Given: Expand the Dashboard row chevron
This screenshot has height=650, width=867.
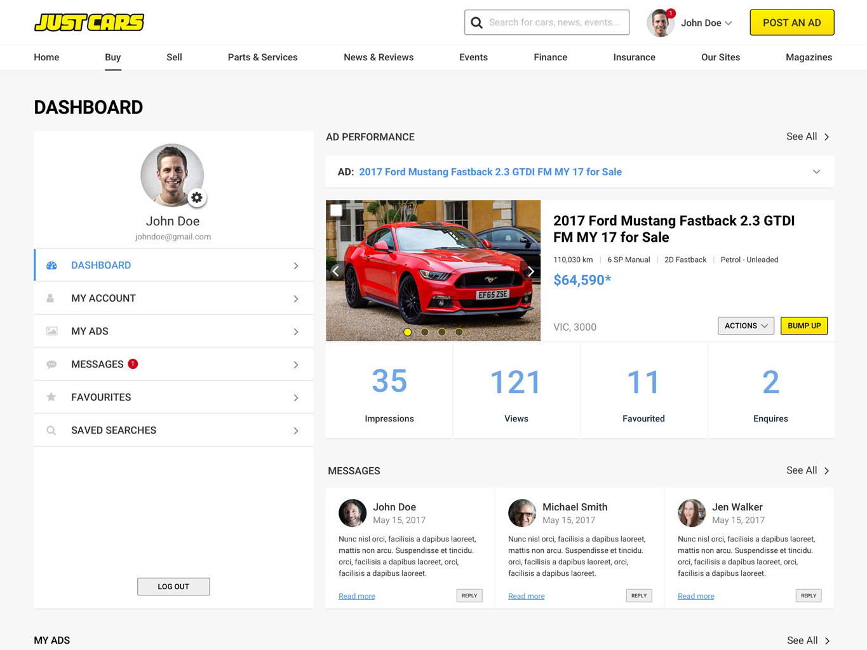Looking at the screenshot, I should pos(296,266).
